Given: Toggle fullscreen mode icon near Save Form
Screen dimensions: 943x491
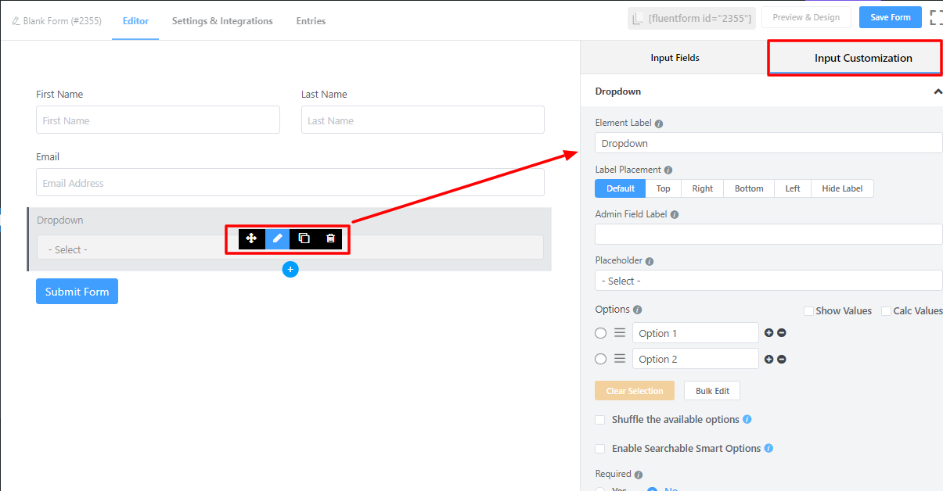Looking at the screenshot, I should (x=935, y=17).
